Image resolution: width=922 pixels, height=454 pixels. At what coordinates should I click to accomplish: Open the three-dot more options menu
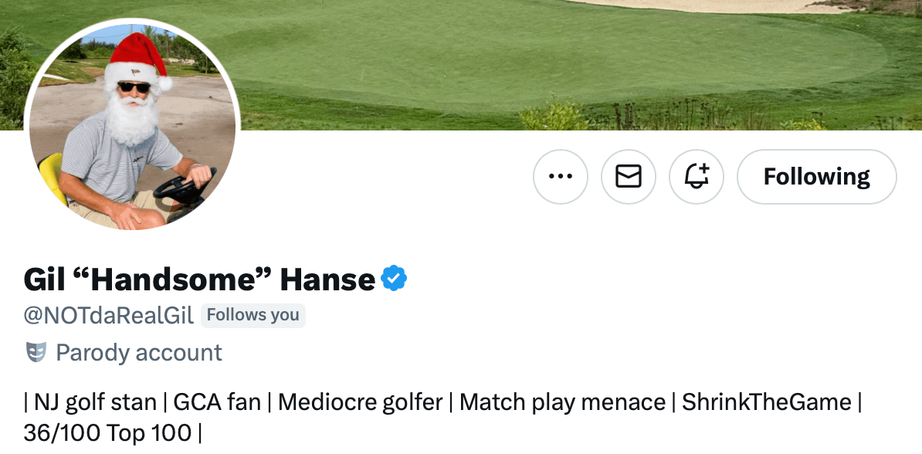click(561, 177)
